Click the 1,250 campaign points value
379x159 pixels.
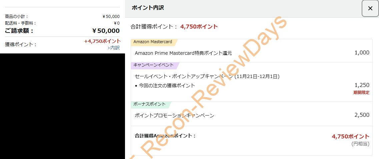pyautogui.click(x=362, y=85)
